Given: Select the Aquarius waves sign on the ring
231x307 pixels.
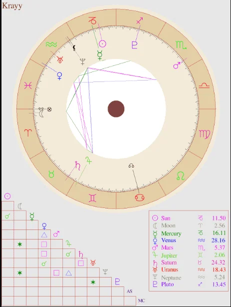Looking at the screenshot, I should (x=51, y=44).
